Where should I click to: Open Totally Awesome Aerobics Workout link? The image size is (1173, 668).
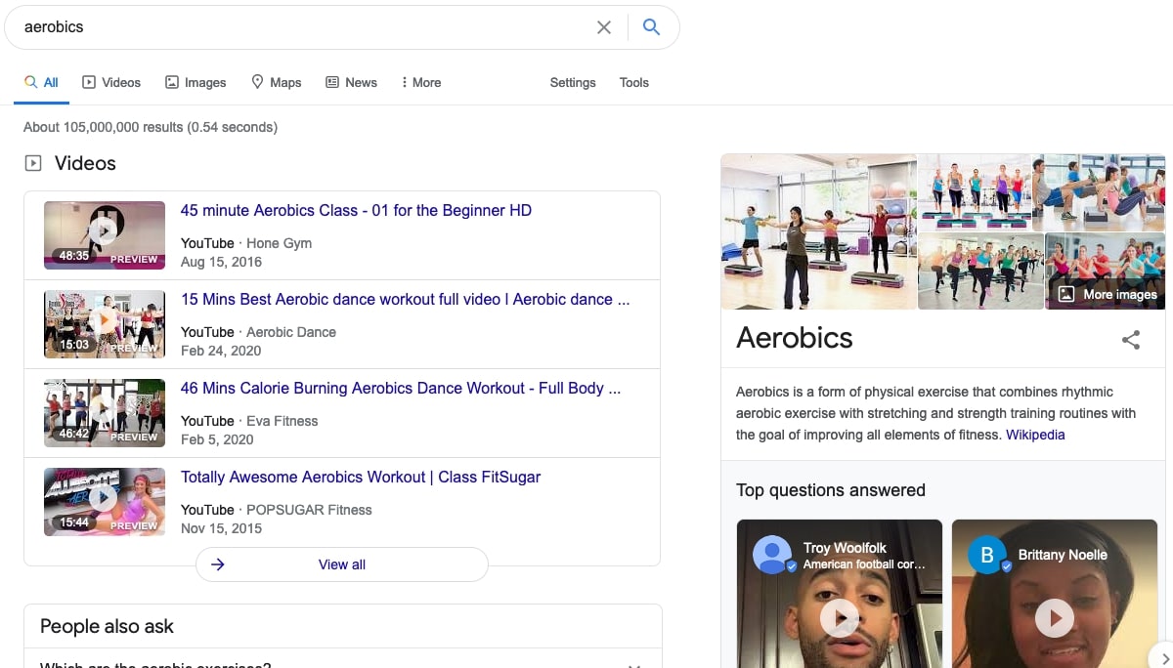point(361,478)
